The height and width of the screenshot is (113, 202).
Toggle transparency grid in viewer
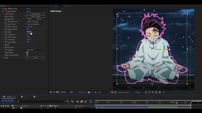click(116, 92)
